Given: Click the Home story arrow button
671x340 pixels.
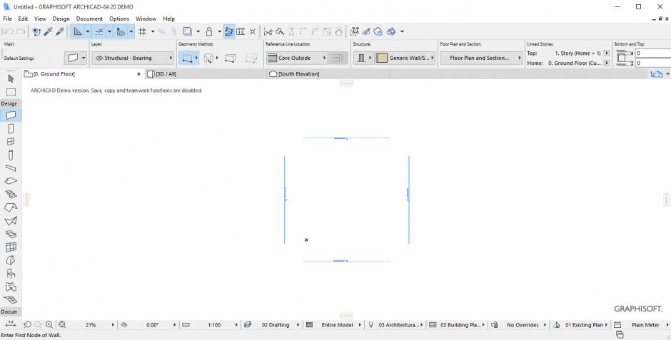Looking at the screenshot, I should pos(606,63).
